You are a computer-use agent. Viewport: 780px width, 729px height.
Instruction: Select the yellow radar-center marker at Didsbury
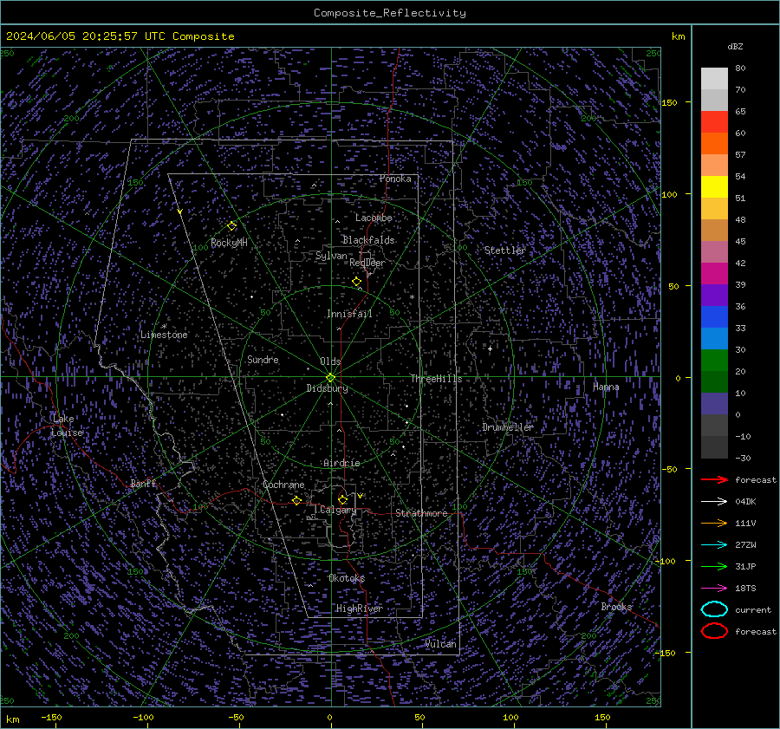330,377
